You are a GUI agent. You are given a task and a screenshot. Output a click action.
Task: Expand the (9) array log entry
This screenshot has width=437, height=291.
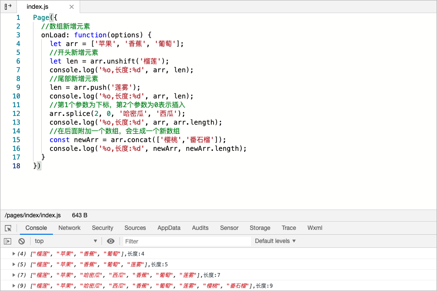pos(14,286)
